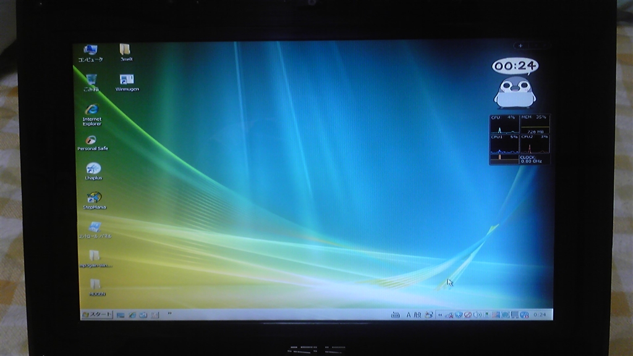This screenshot has height=356, width=633.
Task: Click the plus button atop the sidebar
Action: click(x=520, y=46)
